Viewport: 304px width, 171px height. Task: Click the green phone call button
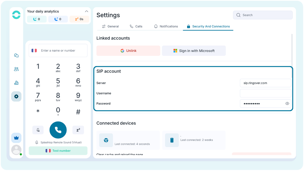tap(58, 130)
